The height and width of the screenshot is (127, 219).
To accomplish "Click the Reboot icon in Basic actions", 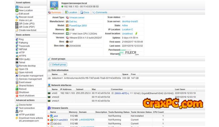I will pyautogui.click(x=17, y=89).
